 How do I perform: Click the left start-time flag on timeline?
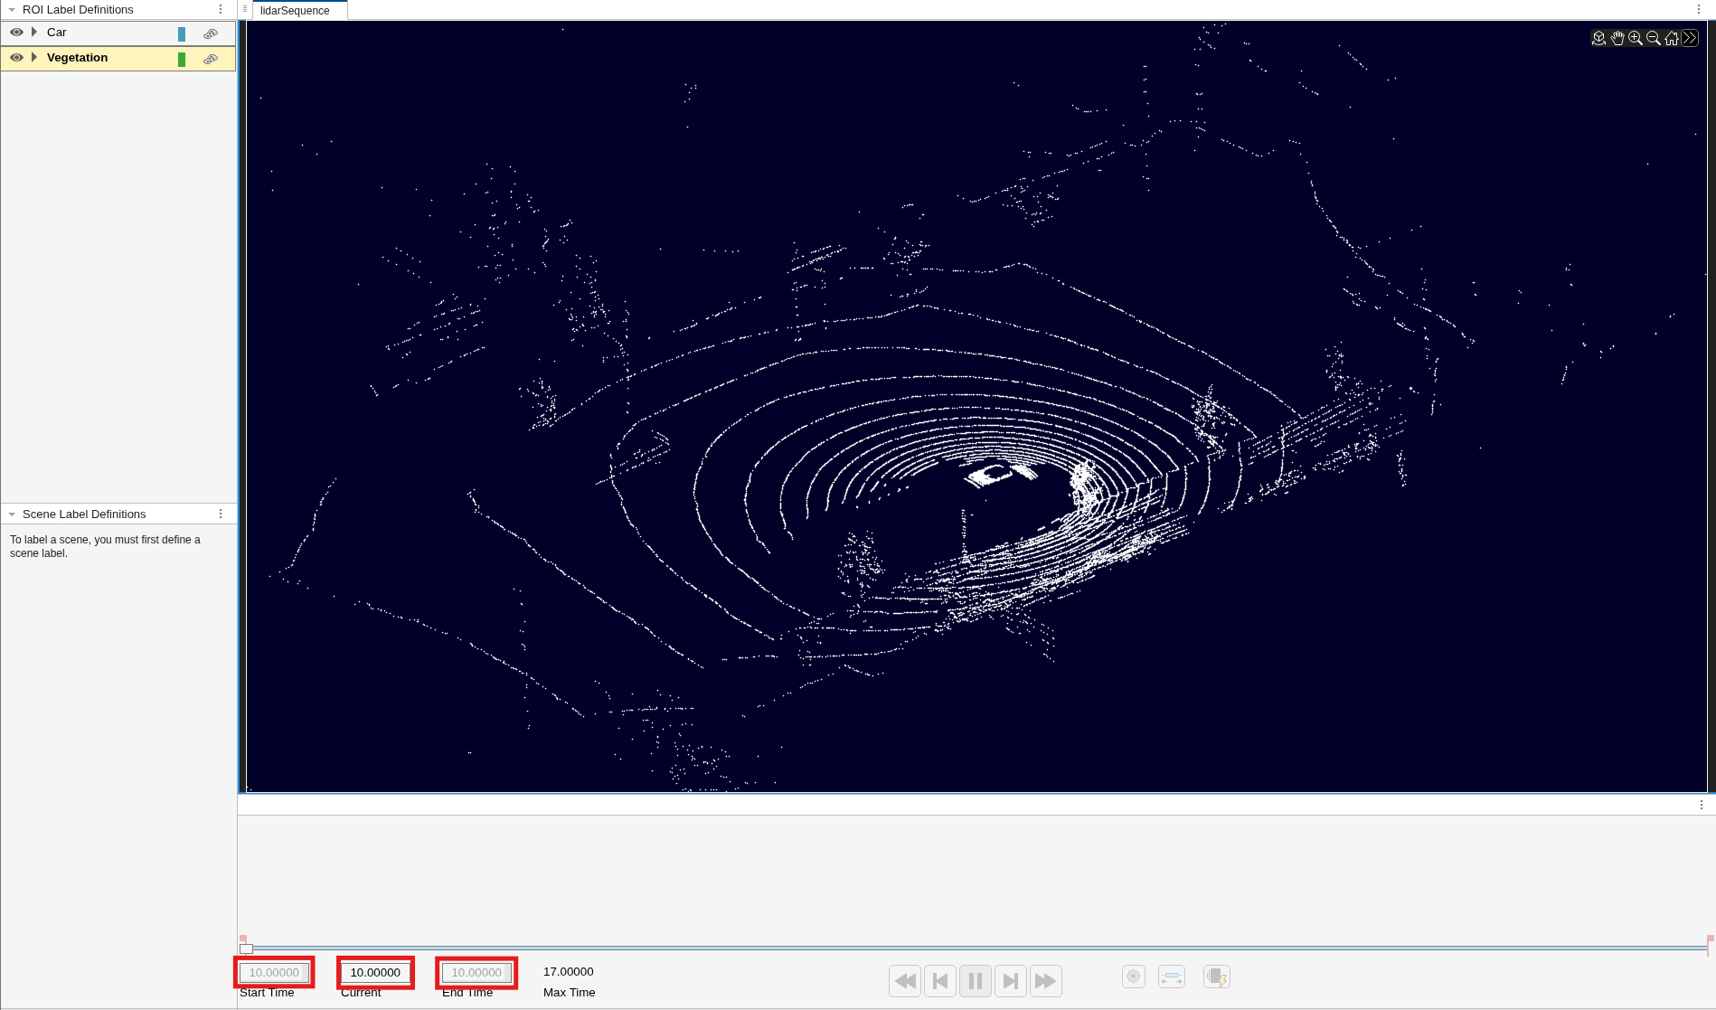(x=243, y=939)
